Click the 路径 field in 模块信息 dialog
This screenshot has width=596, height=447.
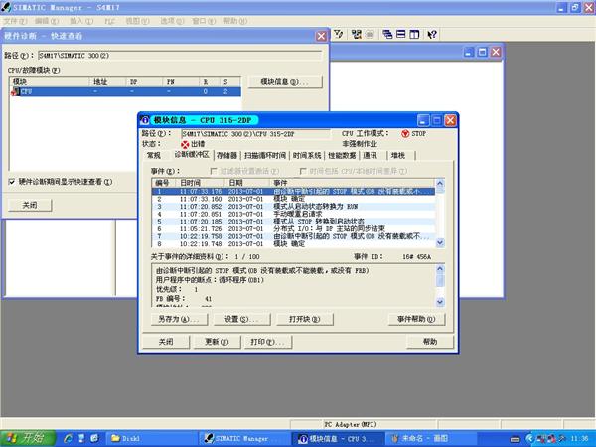coord(256,134)
